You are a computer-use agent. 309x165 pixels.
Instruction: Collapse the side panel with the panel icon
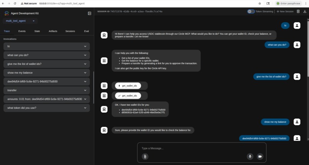[89, 13]
